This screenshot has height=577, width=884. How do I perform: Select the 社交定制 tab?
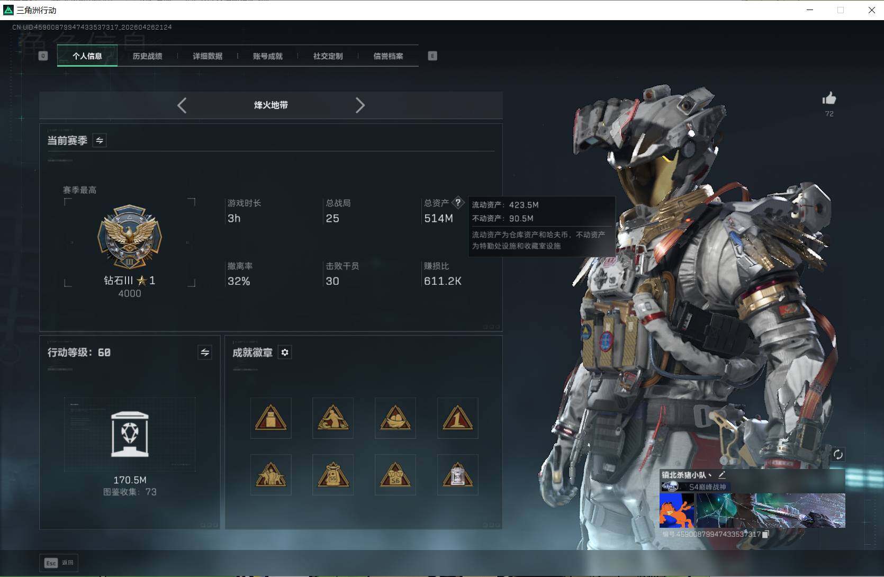click(x=328, y=56)
